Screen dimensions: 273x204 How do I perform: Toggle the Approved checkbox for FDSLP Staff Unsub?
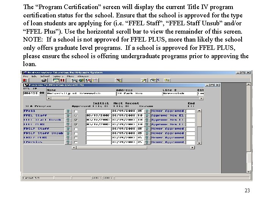[76, 134]
